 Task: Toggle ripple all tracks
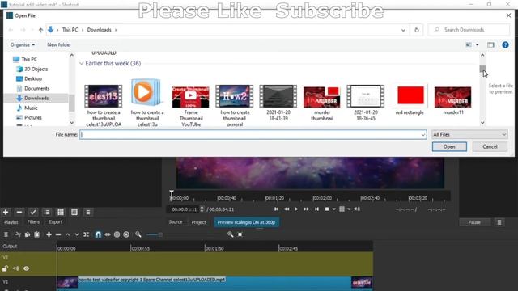click(x=126, y=234)
